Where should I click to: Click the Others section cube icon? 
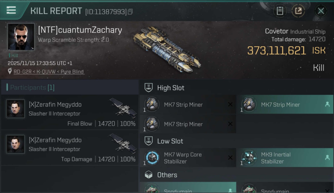point(149,175)
